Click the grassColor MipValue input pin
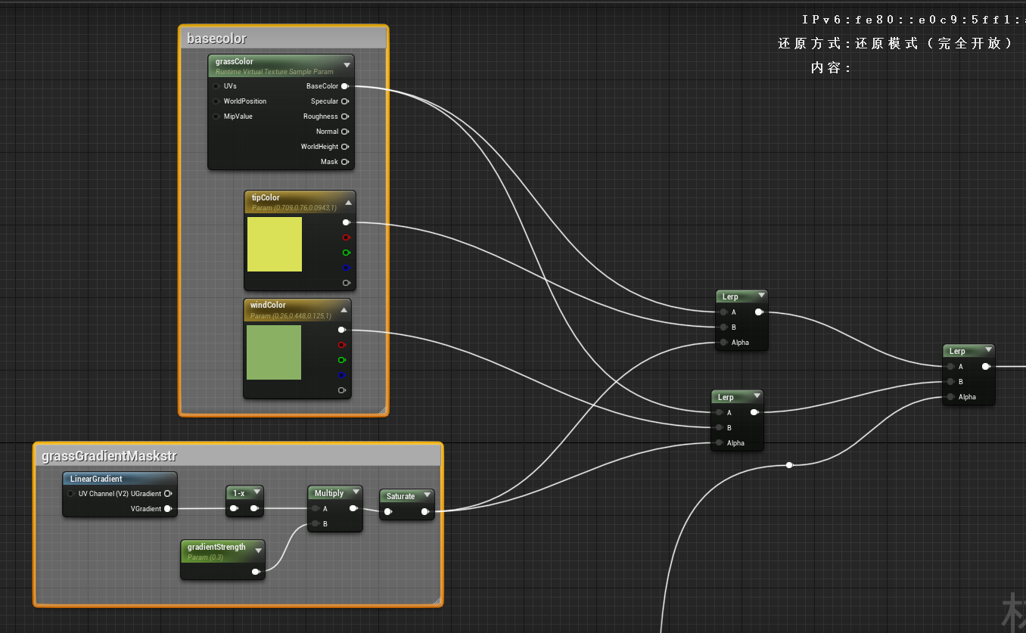 (x=216, y=116)
